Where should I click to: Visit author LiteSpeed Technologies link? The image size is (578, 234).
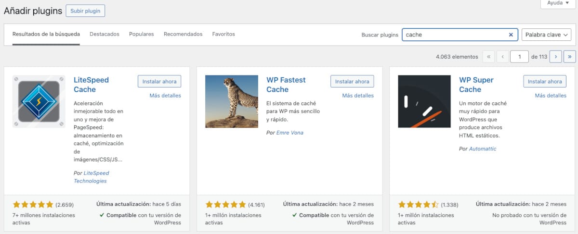[x=92, y=177]
